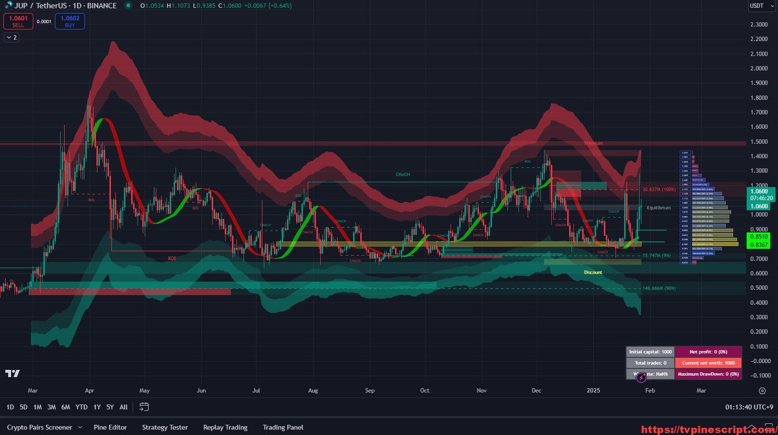The height and width of the screenshot is (435, 778).
Task: Switch to the Pine Editor tab
Action: 110,427
